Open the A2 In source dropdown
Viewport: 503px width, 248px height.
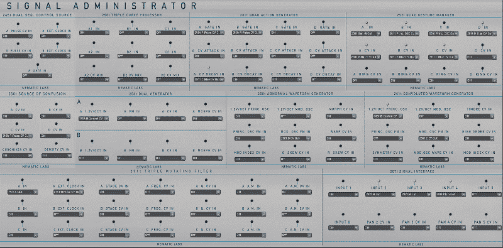click(94, 56)
